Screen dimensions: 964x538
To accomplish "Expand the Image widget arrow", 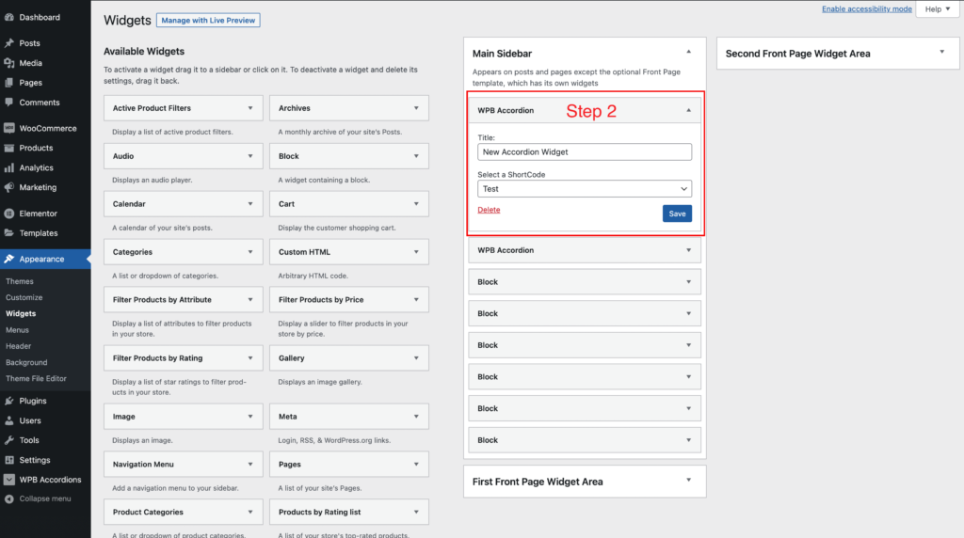I will click(x=250, y=417).
